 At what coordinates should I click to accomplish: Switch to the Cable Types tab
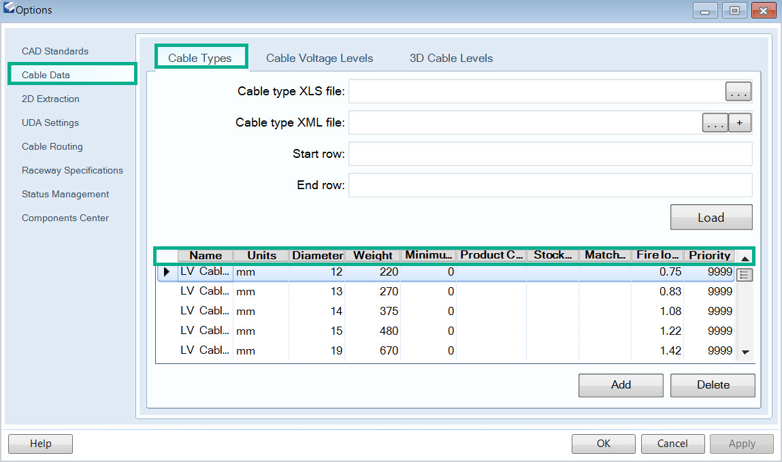pyautogui.click(x=201, y=58)
